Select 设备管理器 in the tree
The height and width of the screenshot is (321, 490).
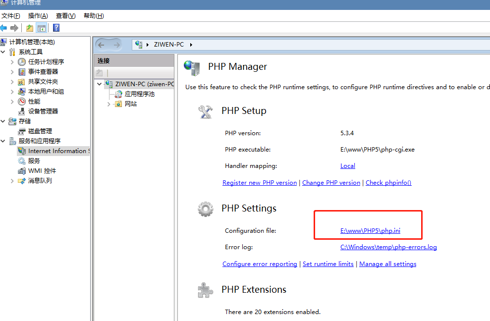coord(43,111)
